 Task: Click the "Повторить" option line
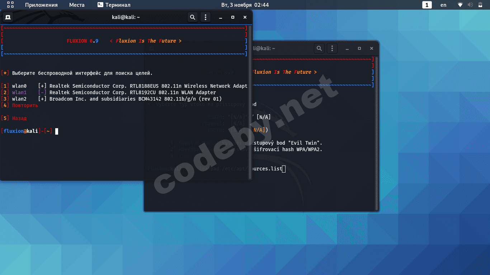(20, 105)
